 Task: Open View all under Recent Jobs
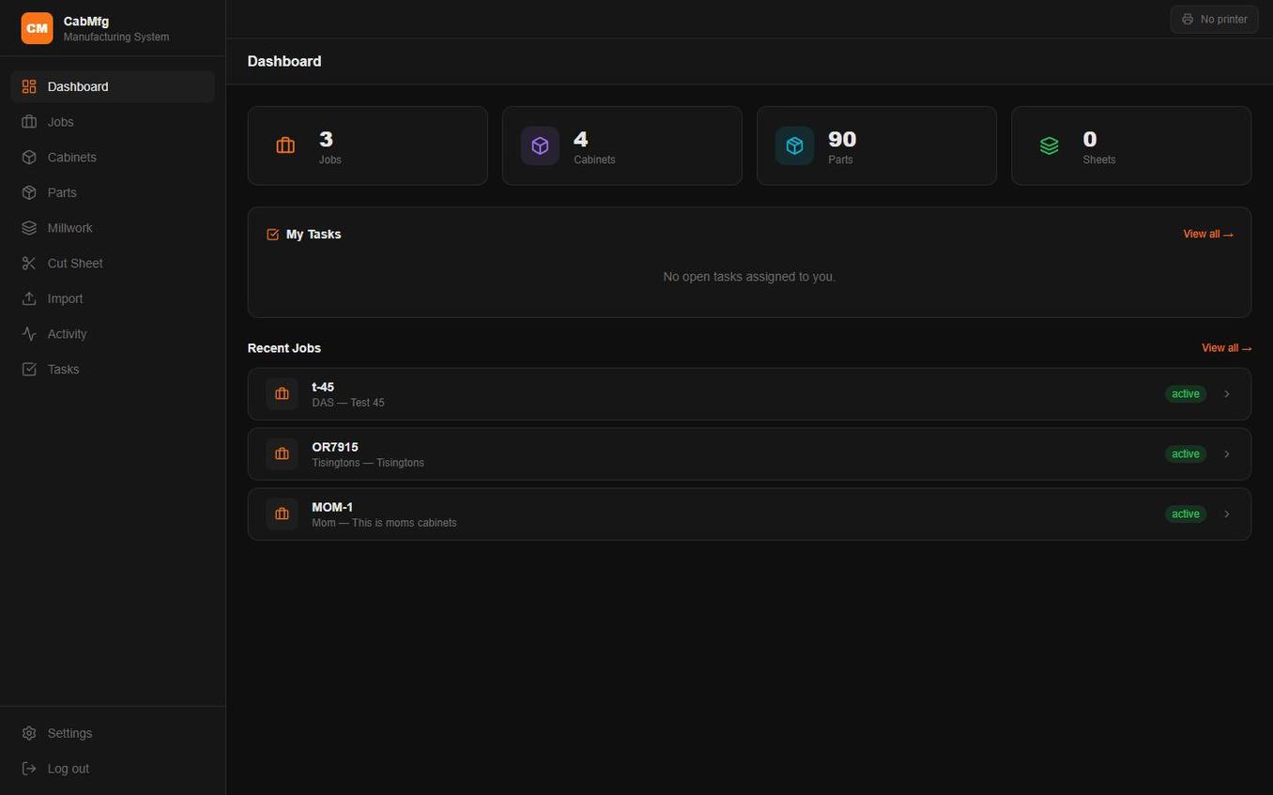click(1226, 347)
